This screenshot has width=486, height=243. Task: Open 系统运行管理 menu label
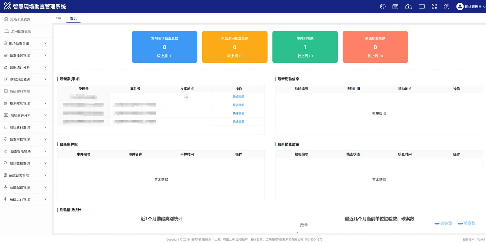pyautogui.click(x=20, y=199)
